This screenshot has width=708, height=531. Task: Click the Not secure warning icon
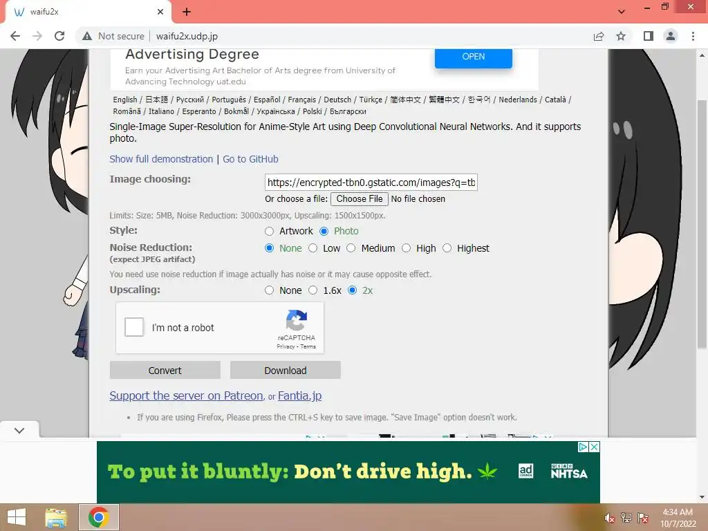(87, 36)
